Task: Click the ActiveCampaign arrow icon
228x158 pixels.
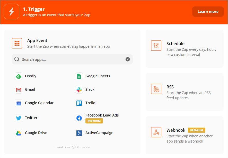Action: coord(79,133)
